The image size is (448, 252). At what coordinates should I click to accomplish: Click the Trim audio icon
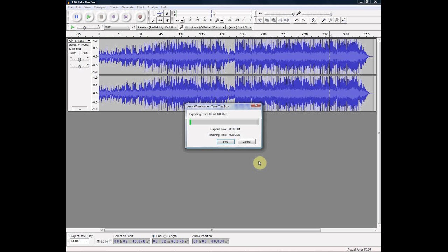tap(280, 20)
